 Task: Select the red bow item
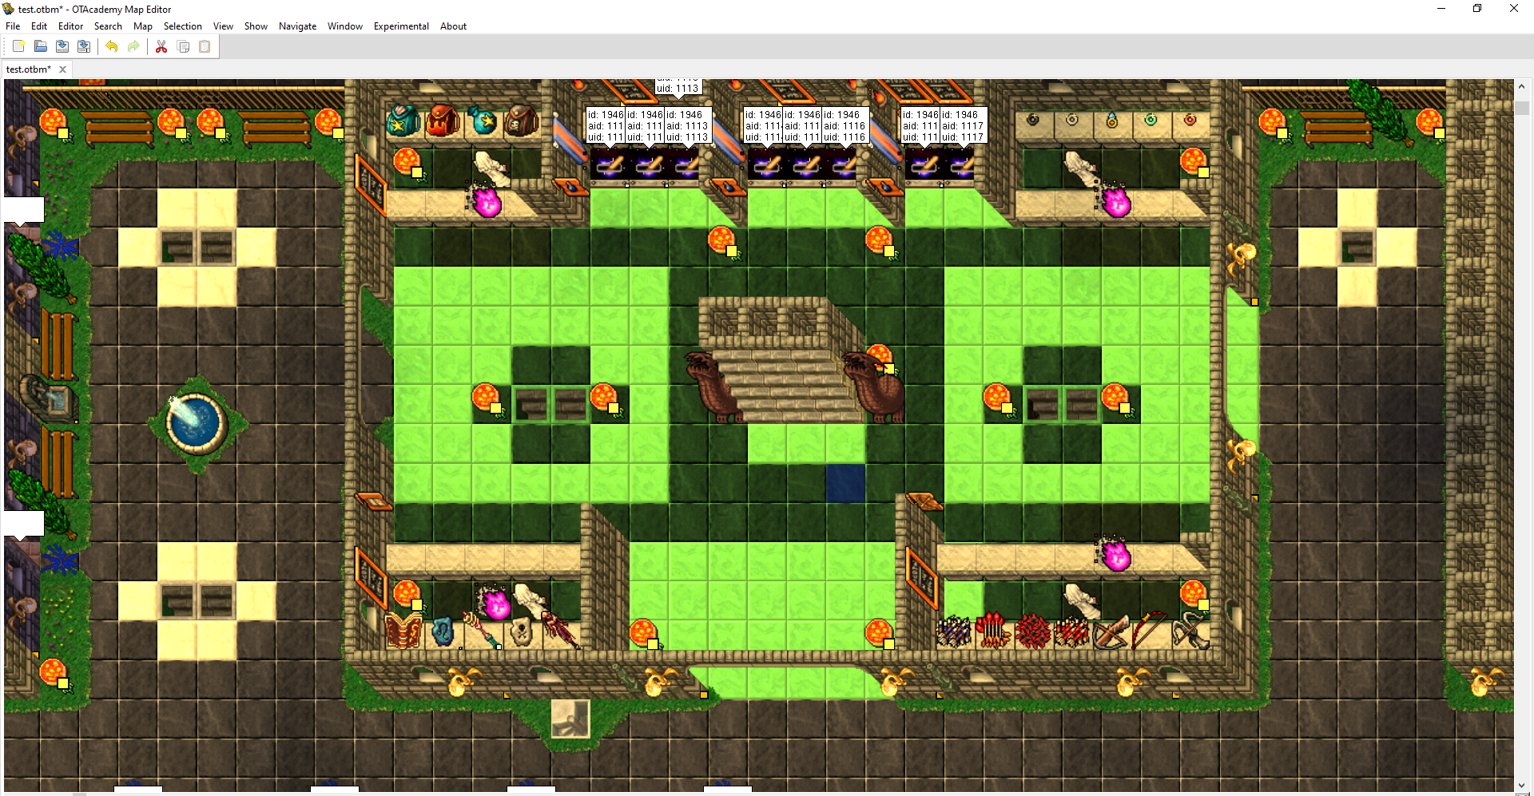pyautogui.click(x=1149, y=631)
